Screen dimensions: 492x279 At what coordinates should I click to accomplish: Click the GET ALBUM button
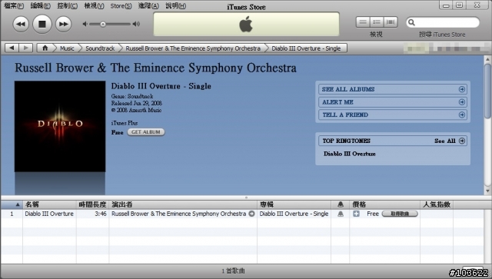pyautogui.click(x=146, y=132)
